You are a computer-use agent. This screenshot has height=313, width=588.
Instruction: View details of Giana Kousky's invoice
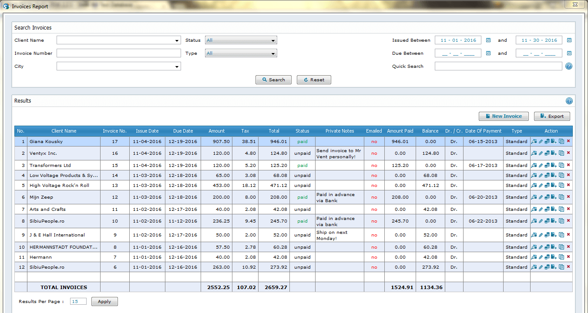point(534,141)
